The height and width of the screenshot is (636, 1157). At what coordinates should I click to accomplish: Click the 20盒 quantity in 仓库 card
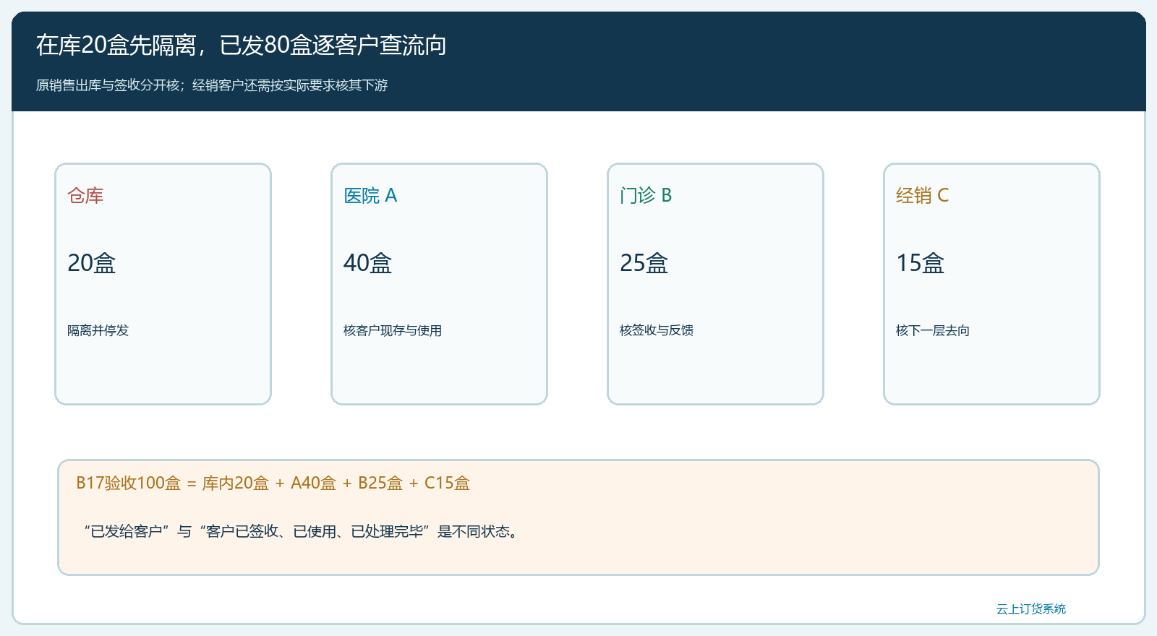(x=92, y=263)
